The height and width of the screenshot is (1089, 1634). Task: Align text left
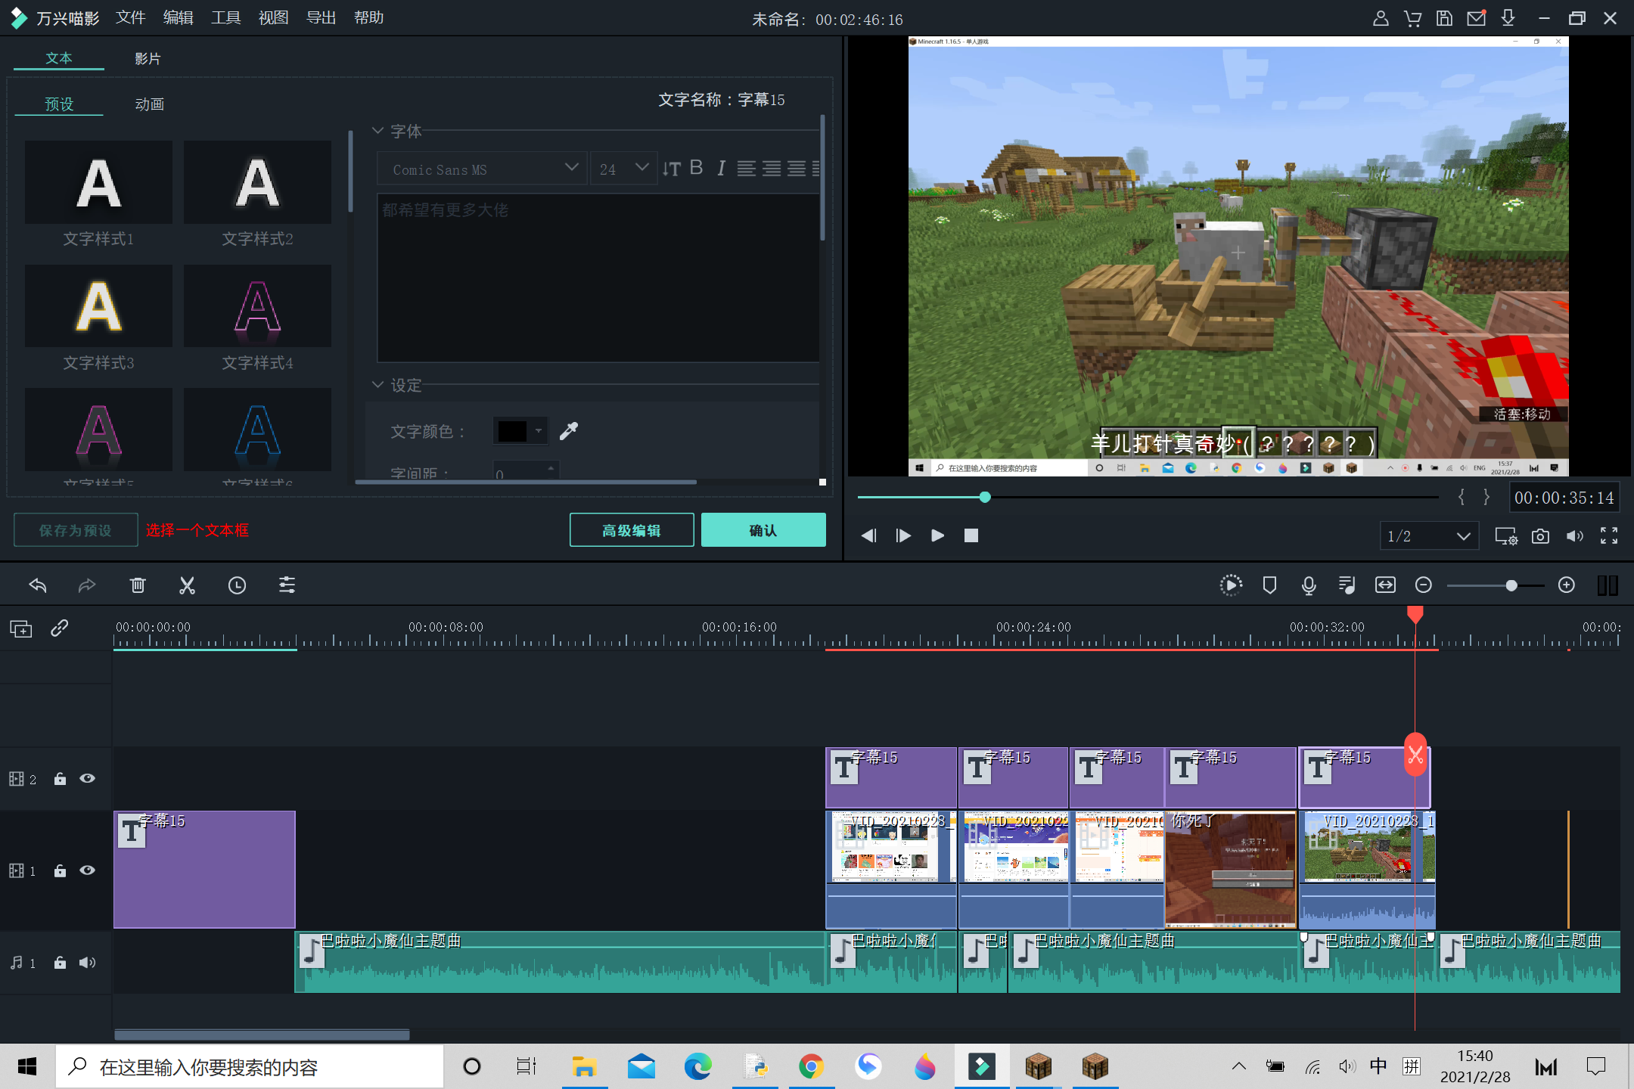746,169
